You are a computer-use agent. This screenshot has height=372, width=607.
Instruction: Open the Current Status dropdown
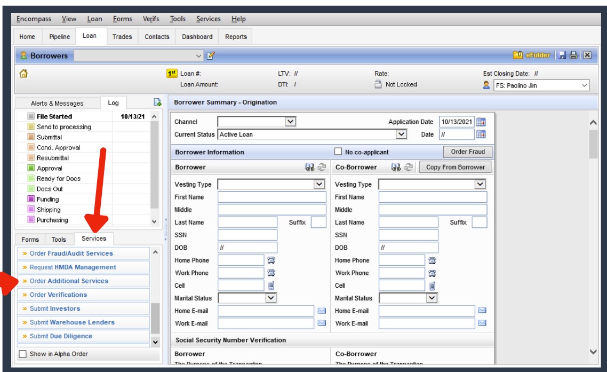point(402,134)
